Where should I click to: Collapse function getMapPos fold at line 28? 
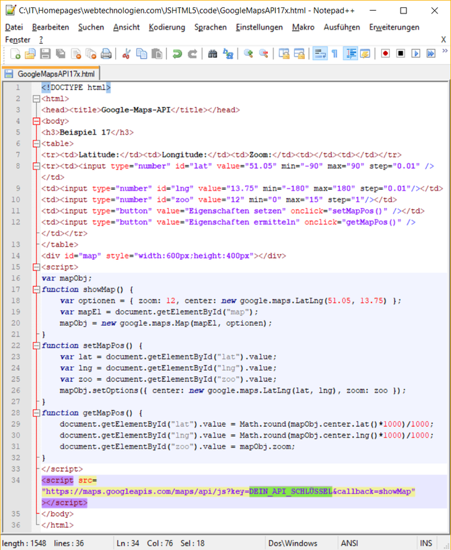pos(36,413)
